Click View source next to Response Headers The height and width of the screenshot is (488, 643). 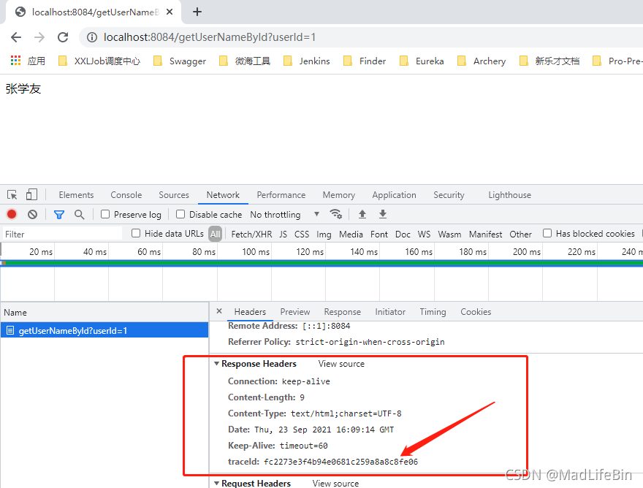(x=341, y=364)
